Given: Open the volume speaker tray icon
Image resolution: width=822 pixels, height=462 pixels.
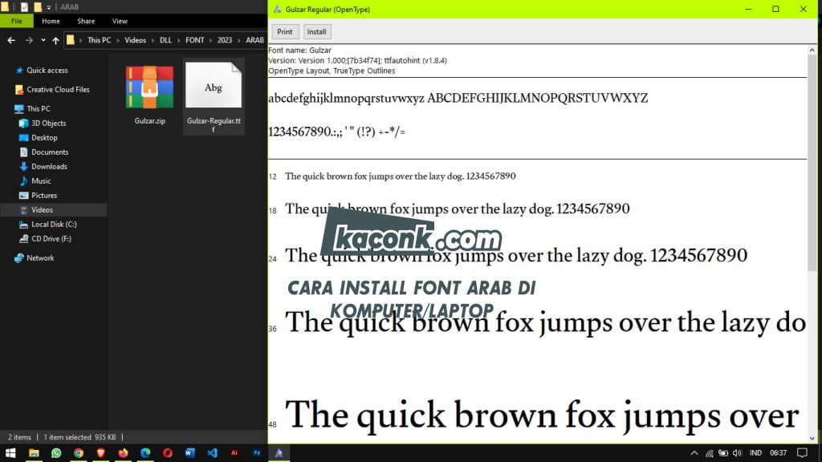Looking at the screenshot, I should click(738, 453).
